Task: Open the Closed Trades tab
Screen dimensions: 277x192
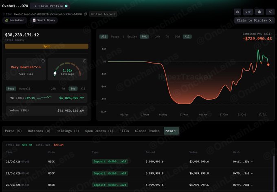Action: [x=147, y=131]
